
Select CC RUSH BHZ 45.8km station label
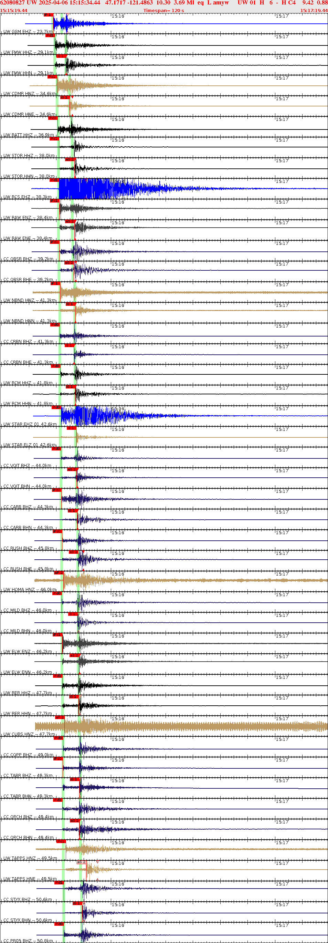[x=29, y=548]
